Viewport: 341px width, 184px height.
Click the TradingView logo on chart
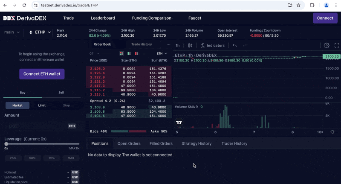pos(179,123)
